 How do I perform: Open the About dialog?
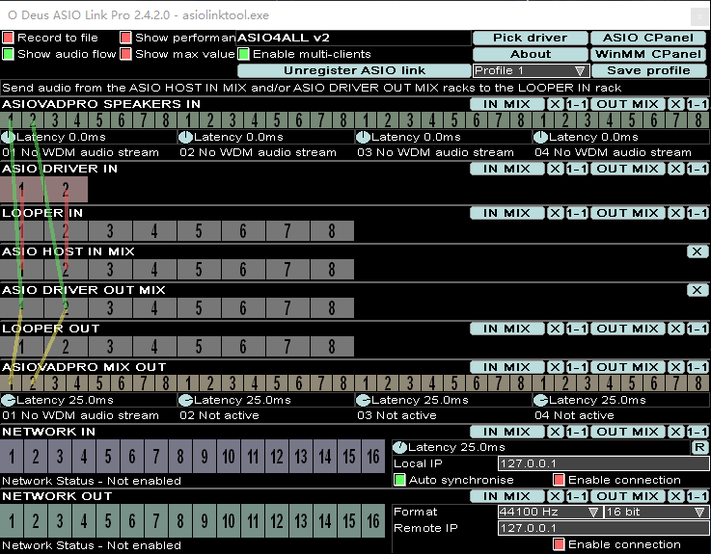[530, 54]
